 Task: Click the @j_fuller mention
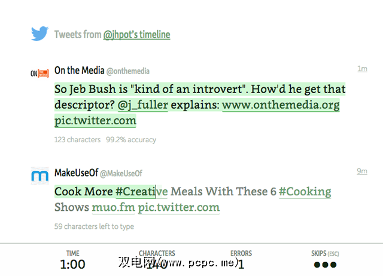143,105
